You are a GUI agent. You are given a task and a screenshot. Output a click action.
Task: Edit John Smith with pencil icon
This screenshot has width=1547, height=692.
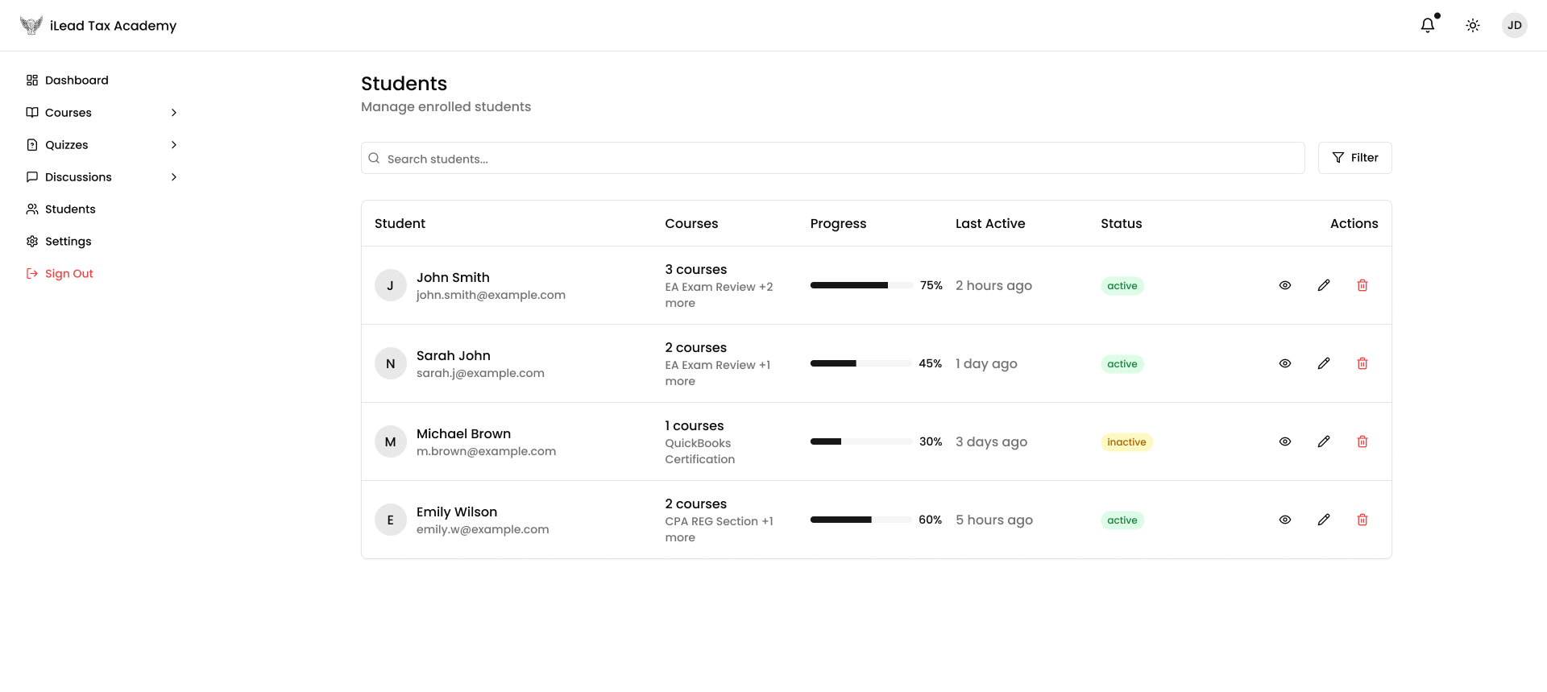(1323, 285)
